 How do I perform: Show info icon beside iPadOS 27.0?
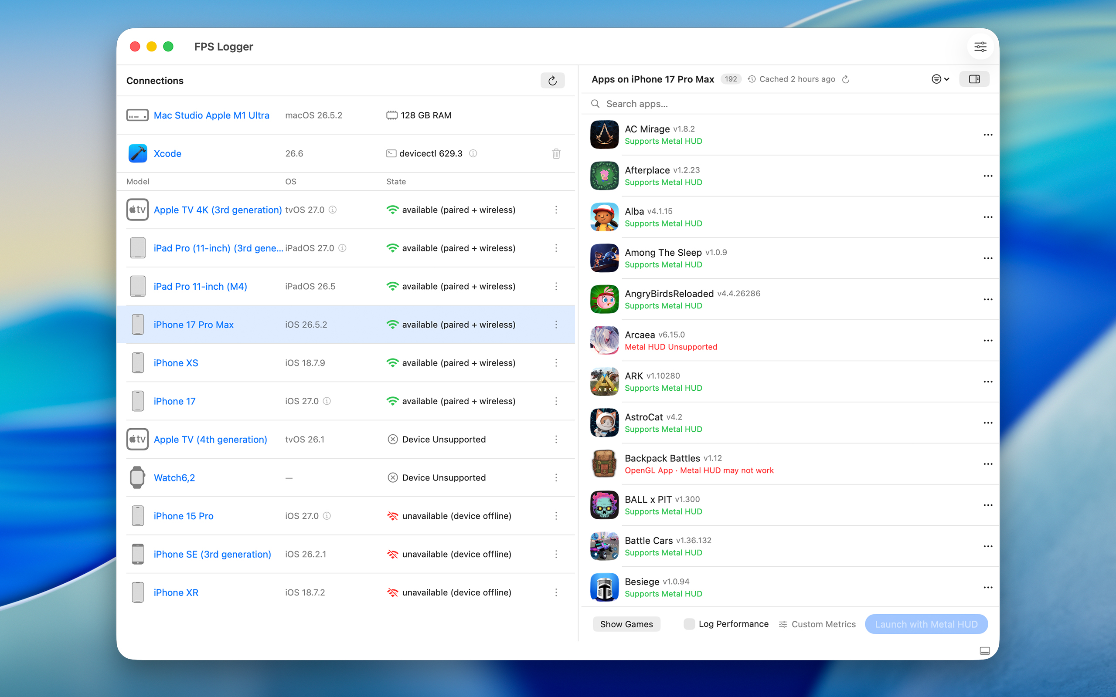(x=342, y=248)
